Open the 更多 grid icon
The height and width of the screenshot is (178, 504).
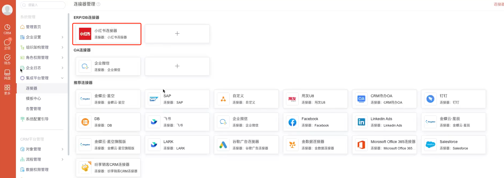pos(7,90)
